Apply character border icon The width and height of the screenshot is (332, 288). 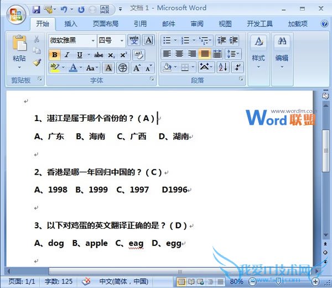pyautogui.click(x=148, y=40)
